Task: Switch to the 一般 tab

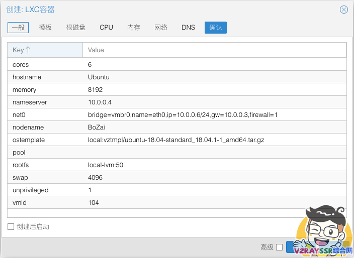Action: (18, 27)
